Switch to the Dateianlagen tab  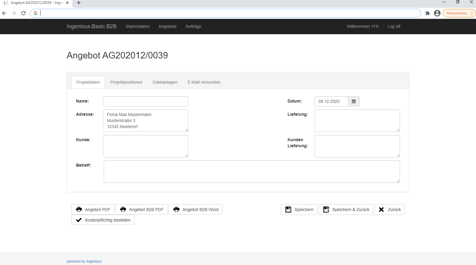(165, 82)
